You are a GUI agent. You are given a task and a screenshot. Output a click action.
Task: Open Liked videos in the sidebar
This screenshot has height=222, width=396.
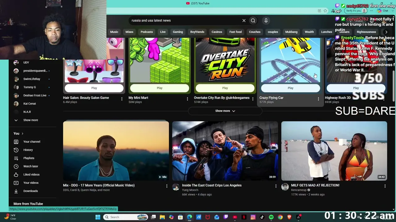click(31, 175)
